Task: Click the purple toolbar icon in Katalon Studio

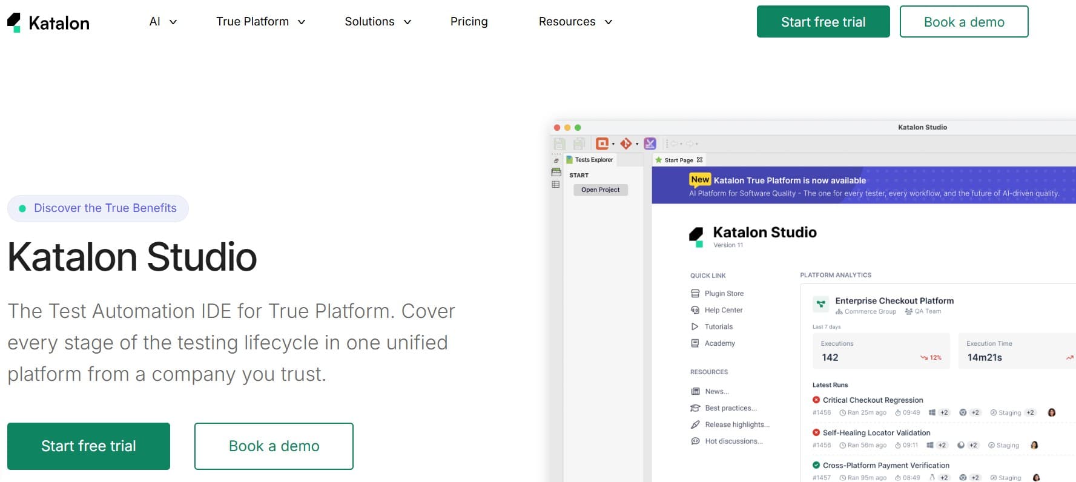Action: [650, 144]
